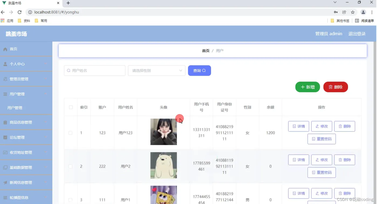Click the balance cell showing 1200
377x204 pixels.
(x=271, y=133)
